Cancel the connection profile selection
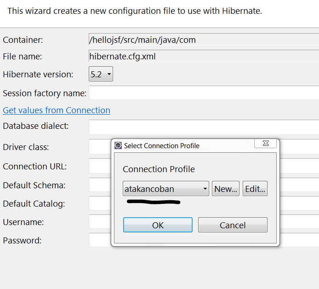This screenshot has width=319, height=289. [x=233, y=225]
